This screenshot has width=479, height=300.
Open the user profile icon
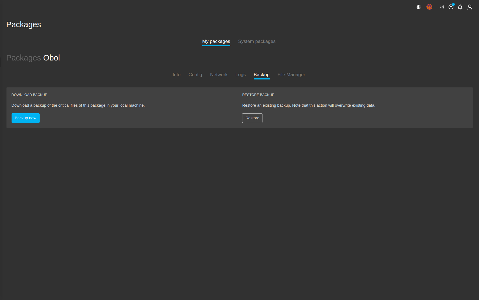[x=470, y=7]
